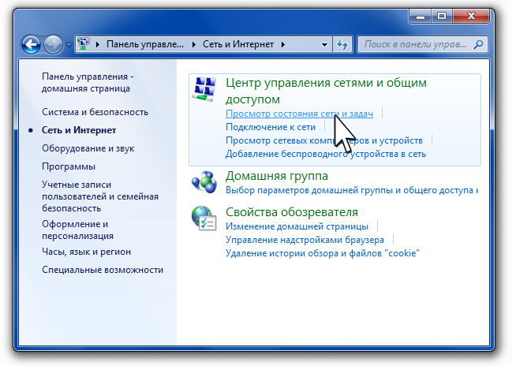Image resolution: width=512 pixels, height=366 pixels.
Task: Open "Просмотр состояния сети и задач" link
Action: pos(299,114)
